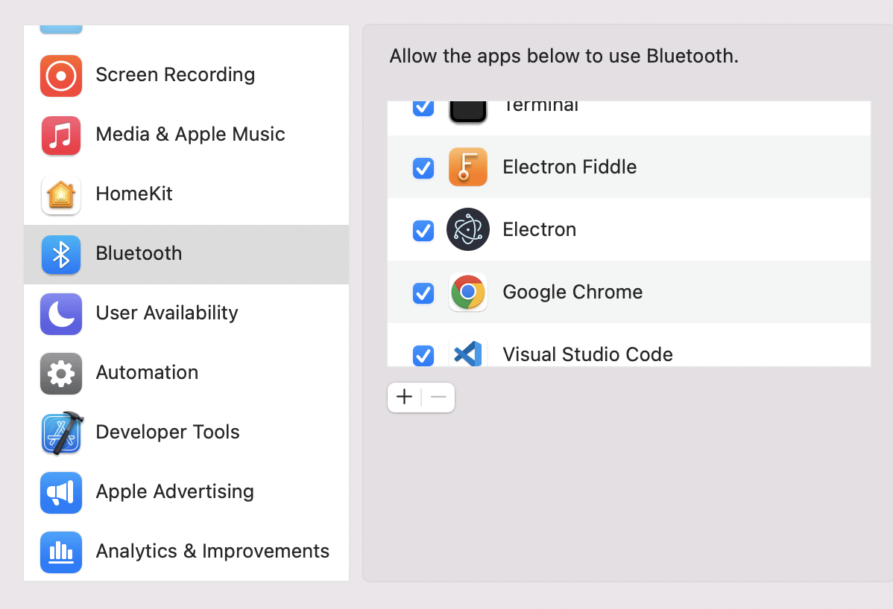Open HomeKit settings via its house icon
Image resolution: width=893 pixels, height=609 pixels.
point(60,195)
